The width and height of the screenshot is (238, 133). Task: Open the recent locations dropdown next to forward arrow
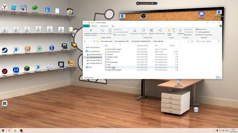(x=92, y=41)
